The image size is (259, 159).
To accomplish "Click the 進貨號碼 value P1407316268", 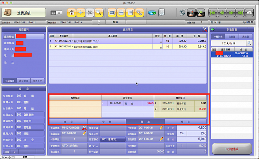I will tap(71, 128).
